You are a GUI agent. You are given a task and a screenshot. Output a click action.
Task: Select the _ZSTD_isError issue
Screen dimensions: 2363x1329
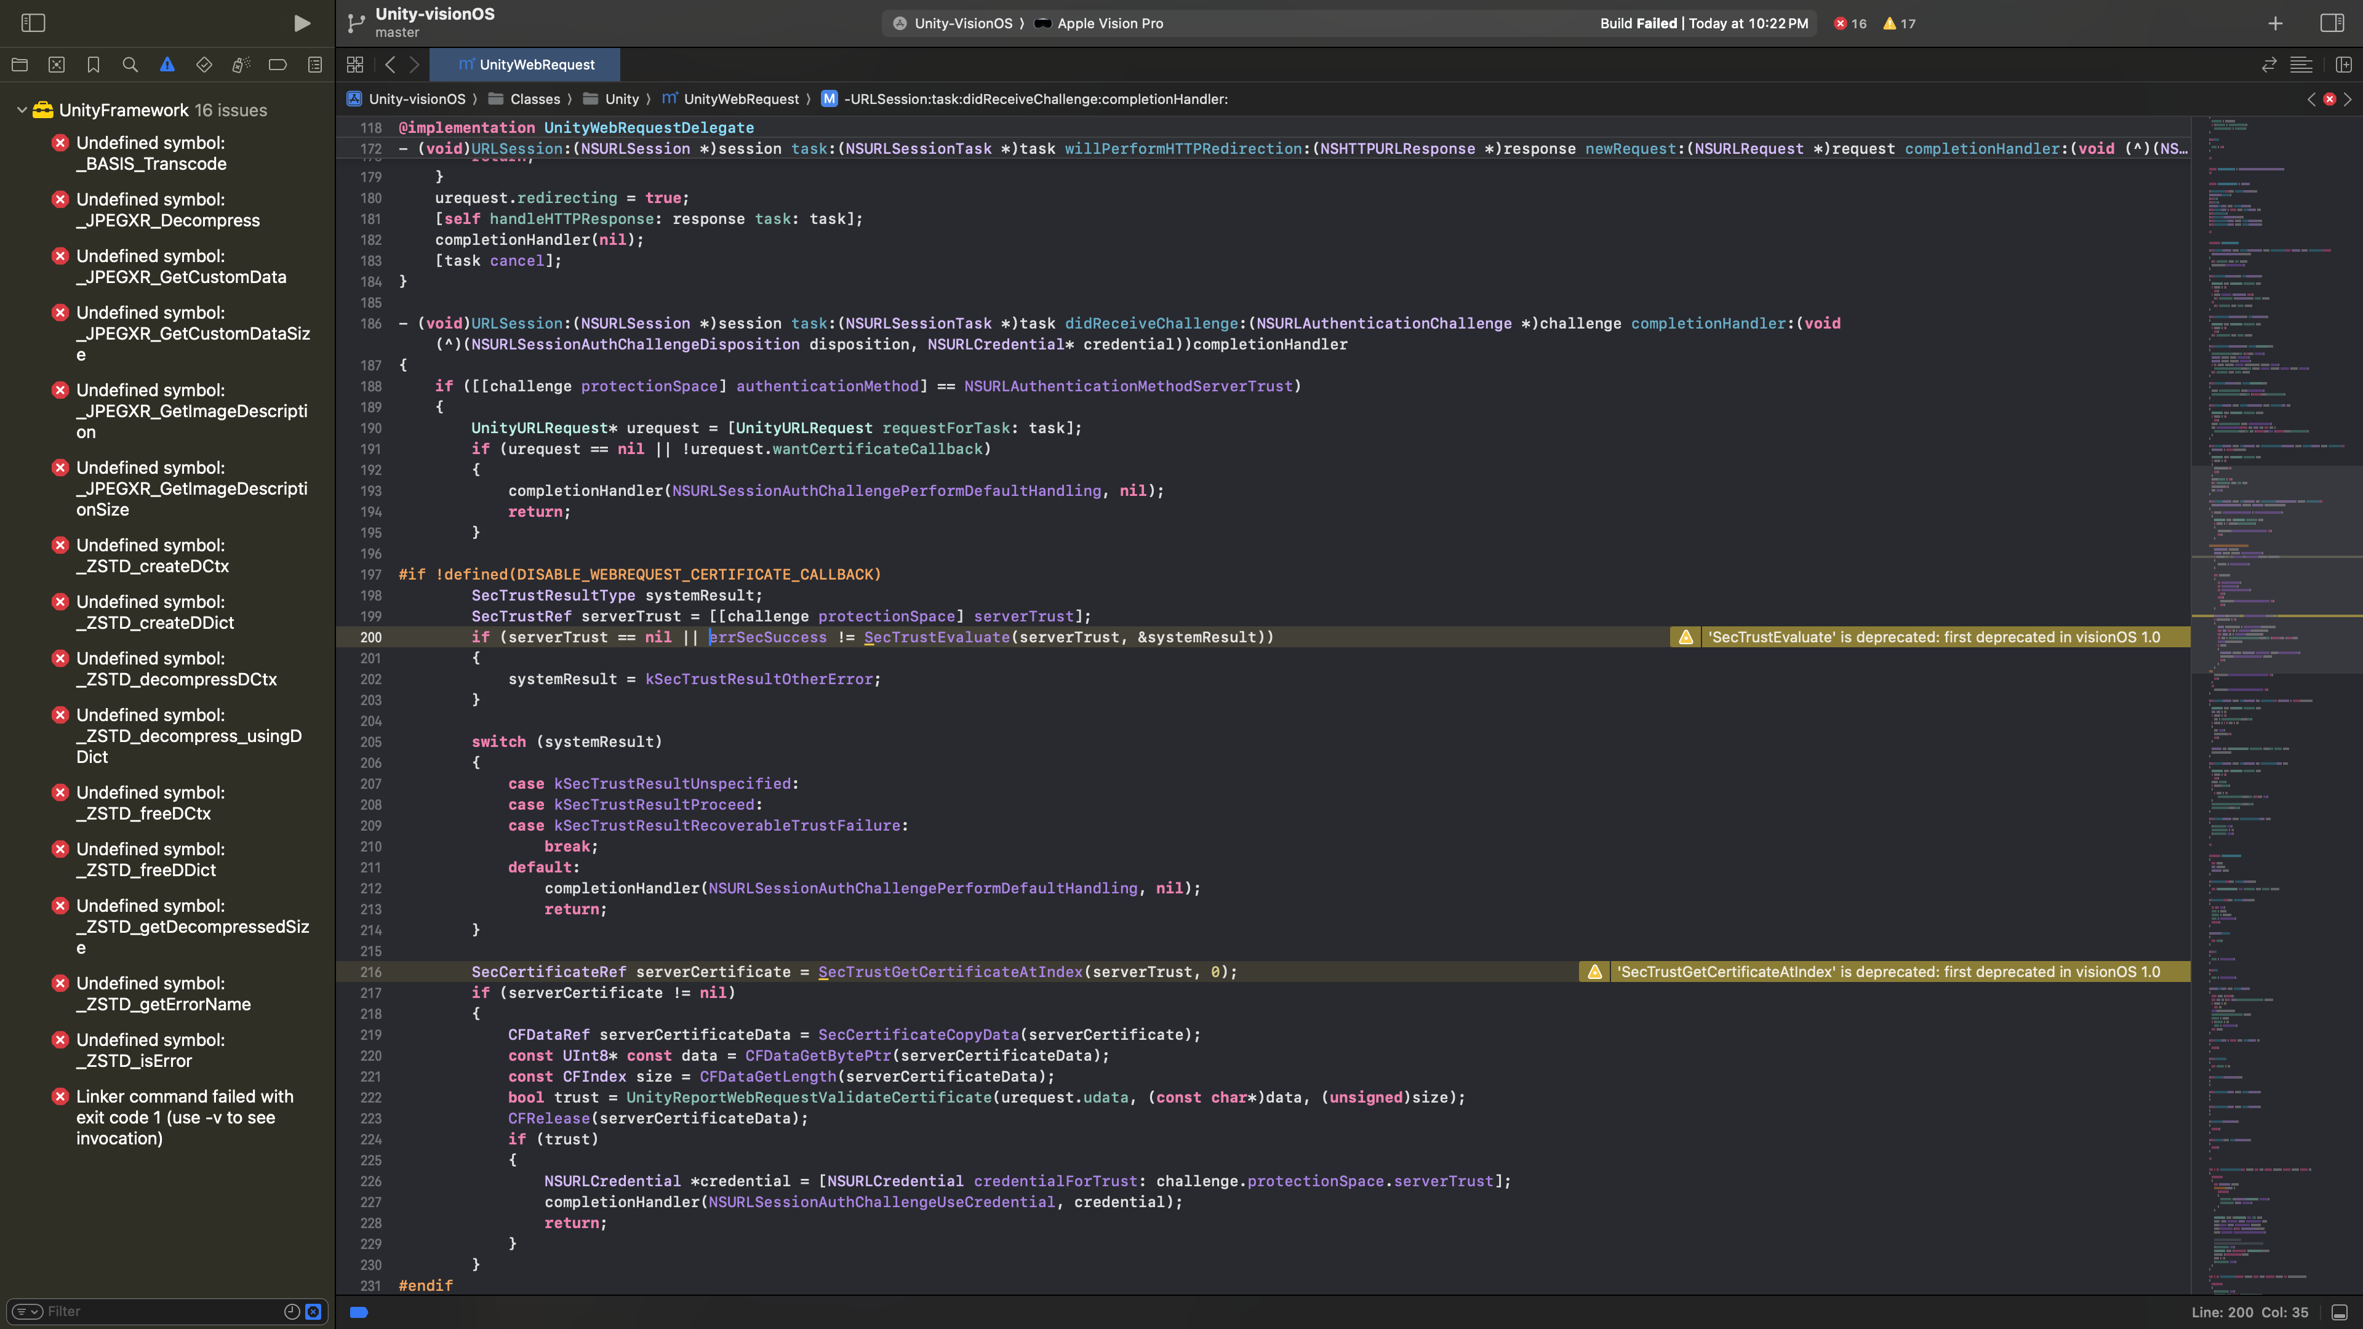pos(168,1051)
